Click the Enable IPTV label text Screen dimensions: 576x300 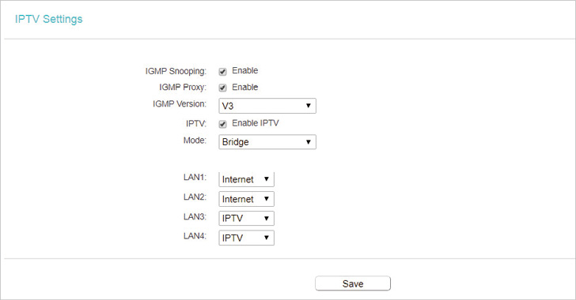coord(256,123)
